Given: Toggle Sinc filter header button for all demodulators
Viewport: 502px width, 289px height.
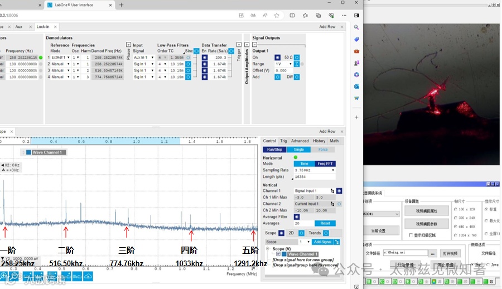Looking at the screenshot, I should 196,51.
